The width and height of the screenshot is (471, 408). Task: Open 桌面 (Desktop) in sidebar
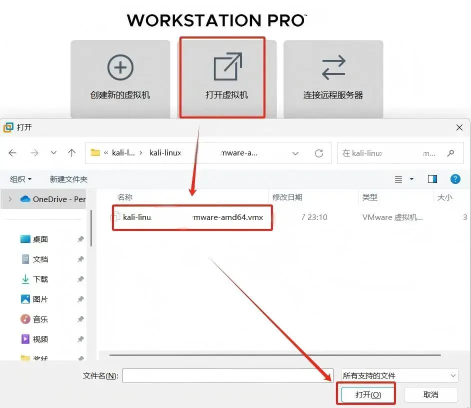[40, 239]
